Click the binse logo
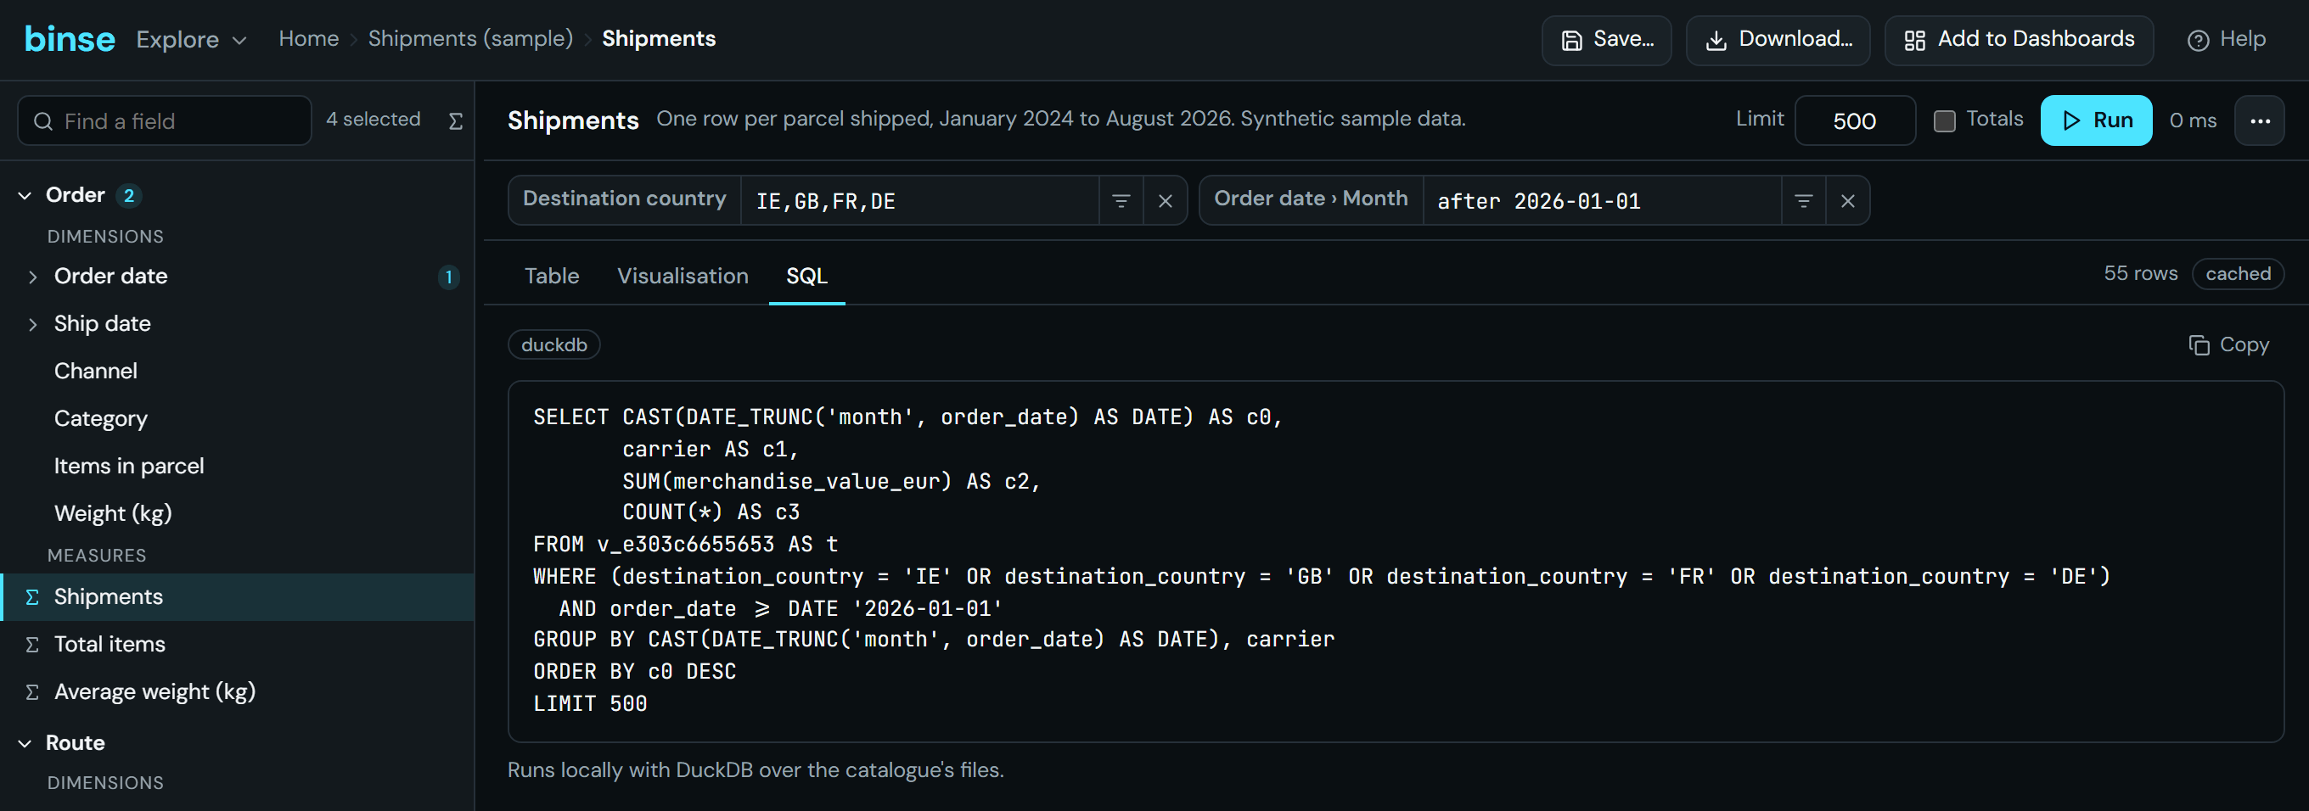 pyautogui.click(x=70, y=39)
